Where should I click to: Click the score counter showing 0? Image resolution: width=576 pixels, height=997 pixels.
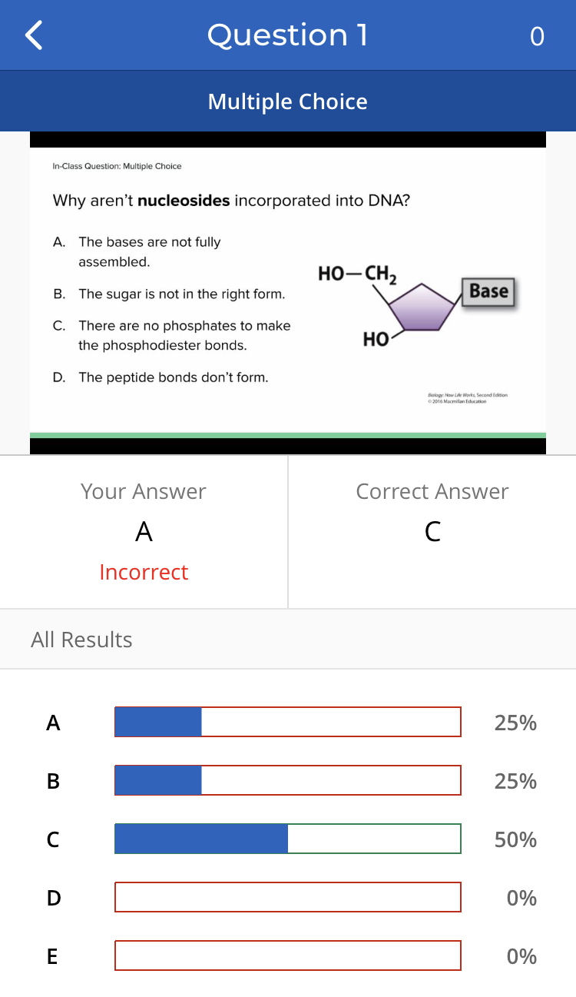(537, 36)
